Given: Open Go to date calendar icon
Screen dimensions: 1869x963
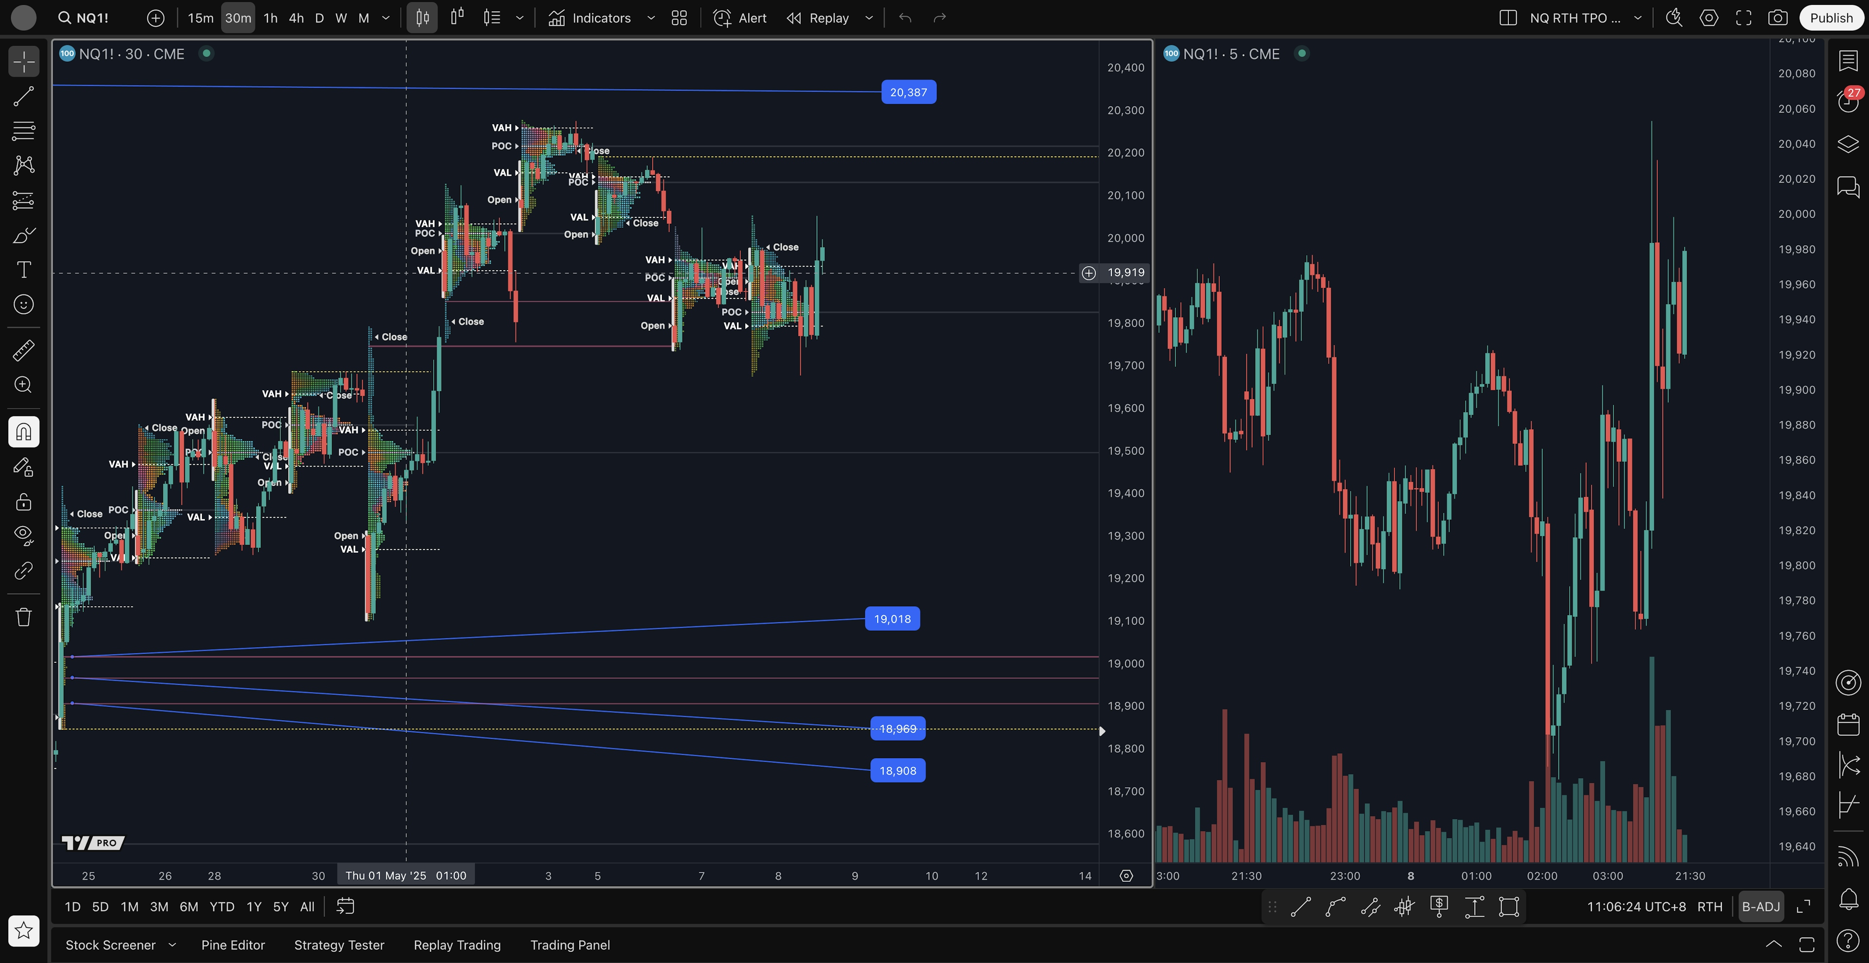Looking at the screenshot, I should pos(346,907).
